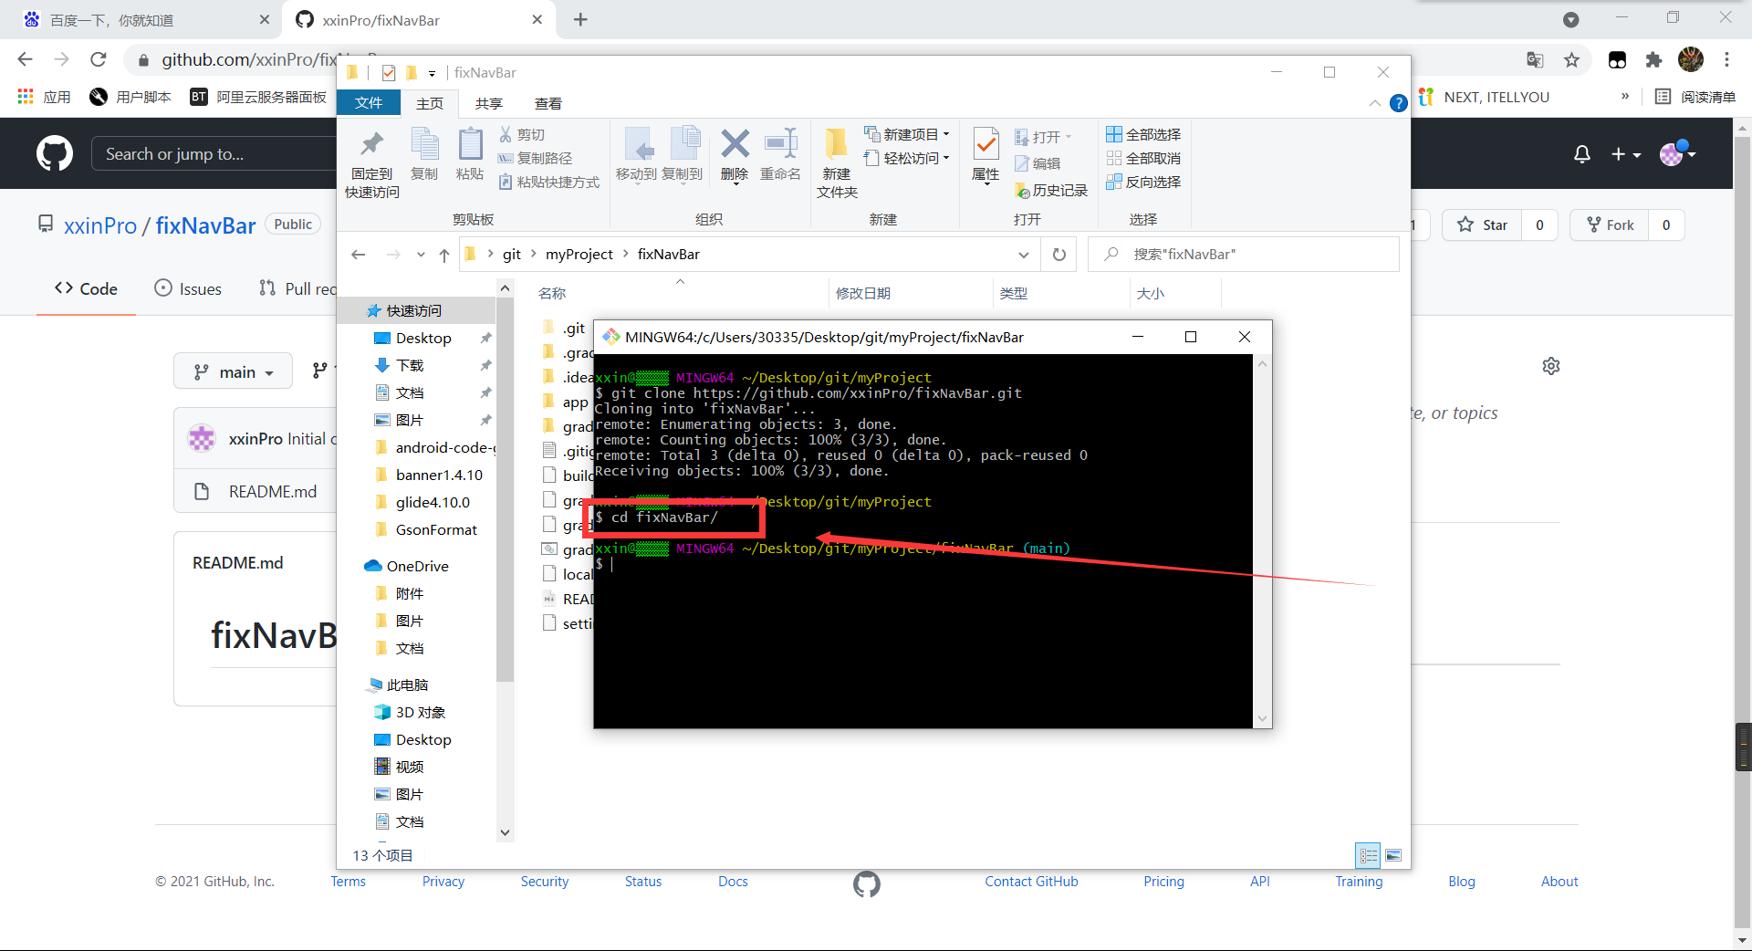Switch to the Home (主页) ribbon tab
Screen dimensions: 1752x951
point(430,103)
